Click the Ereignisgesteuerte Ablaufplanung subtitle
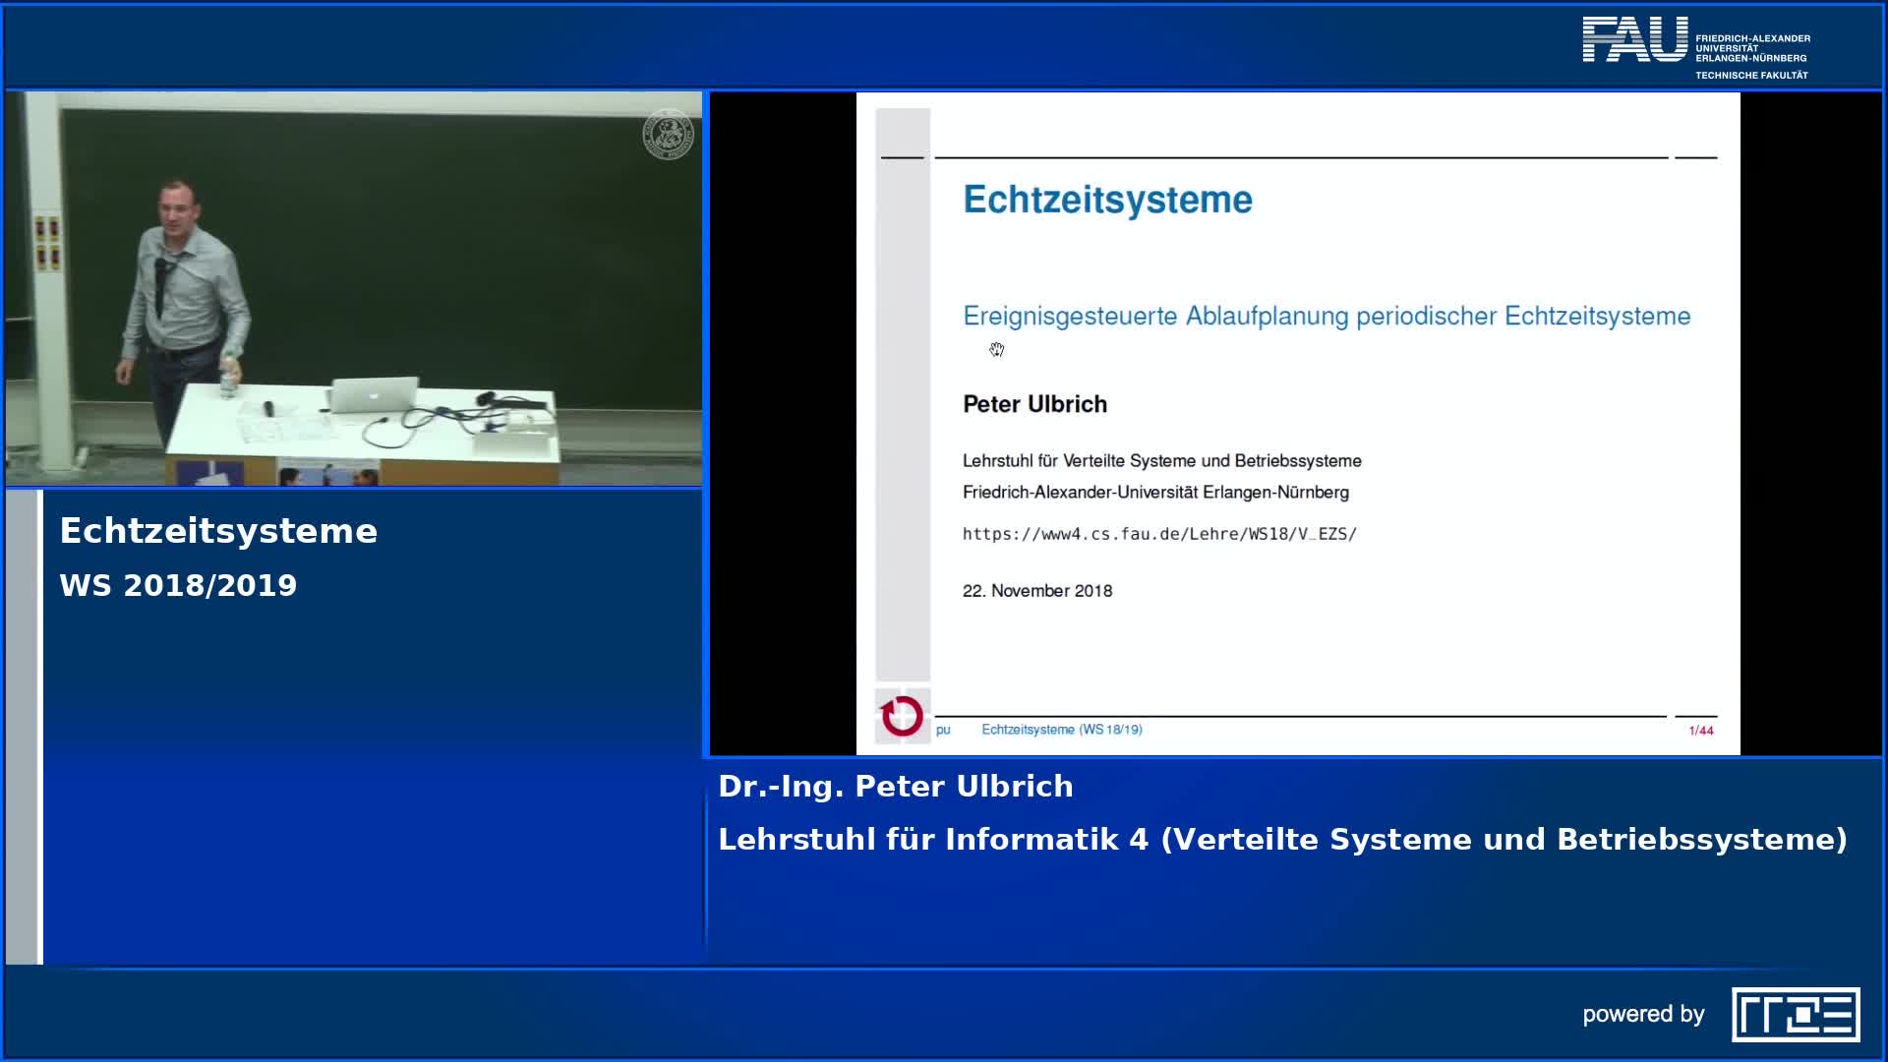The height and width of the screenshot is (1062, 1888). coord(1326,317)
